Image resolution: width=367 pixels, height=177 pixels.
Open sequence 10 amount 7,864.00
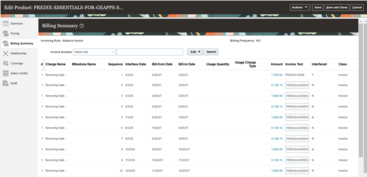(277, 171)
